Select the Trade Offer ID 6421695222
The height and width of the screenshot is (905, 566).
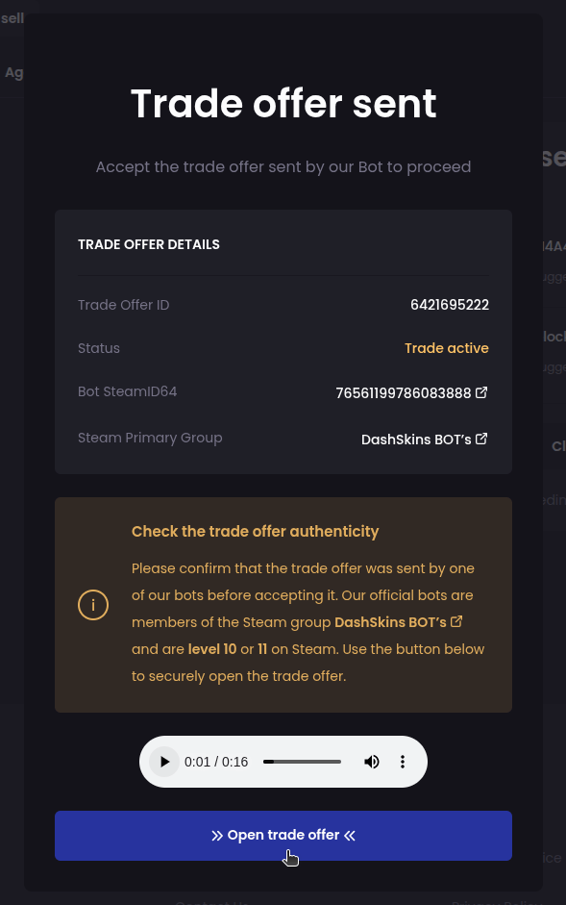pos(449,304)
